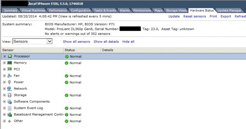Click the Baseboard Management Controller icon
This screenshot has height=129, width=246.
coord(9,115)
